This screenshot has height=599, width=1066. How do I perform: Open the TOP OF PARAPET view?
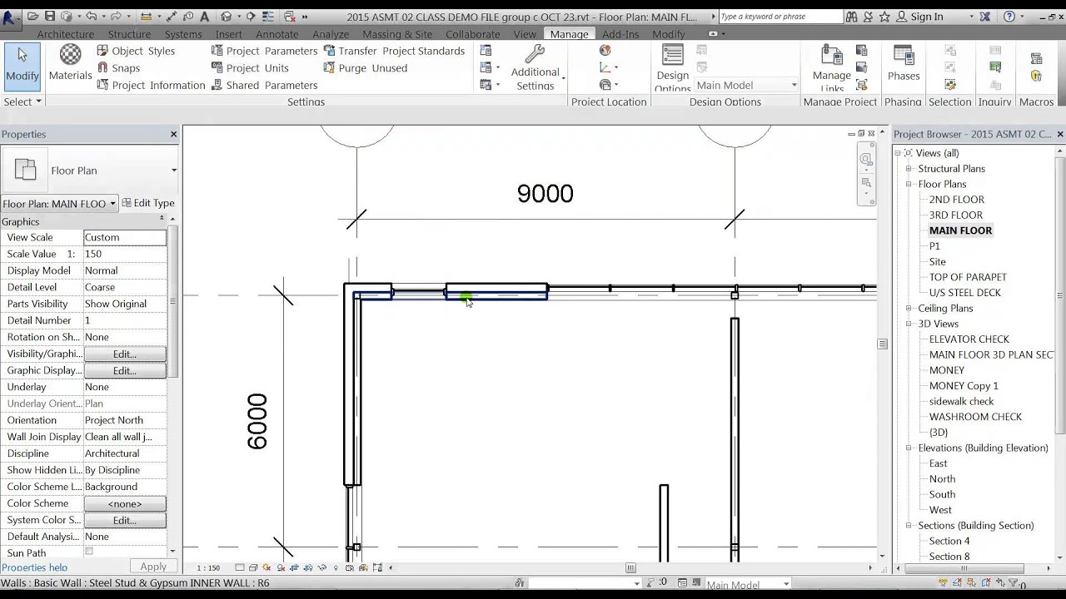pyautogui.click(x=968, y=277)
